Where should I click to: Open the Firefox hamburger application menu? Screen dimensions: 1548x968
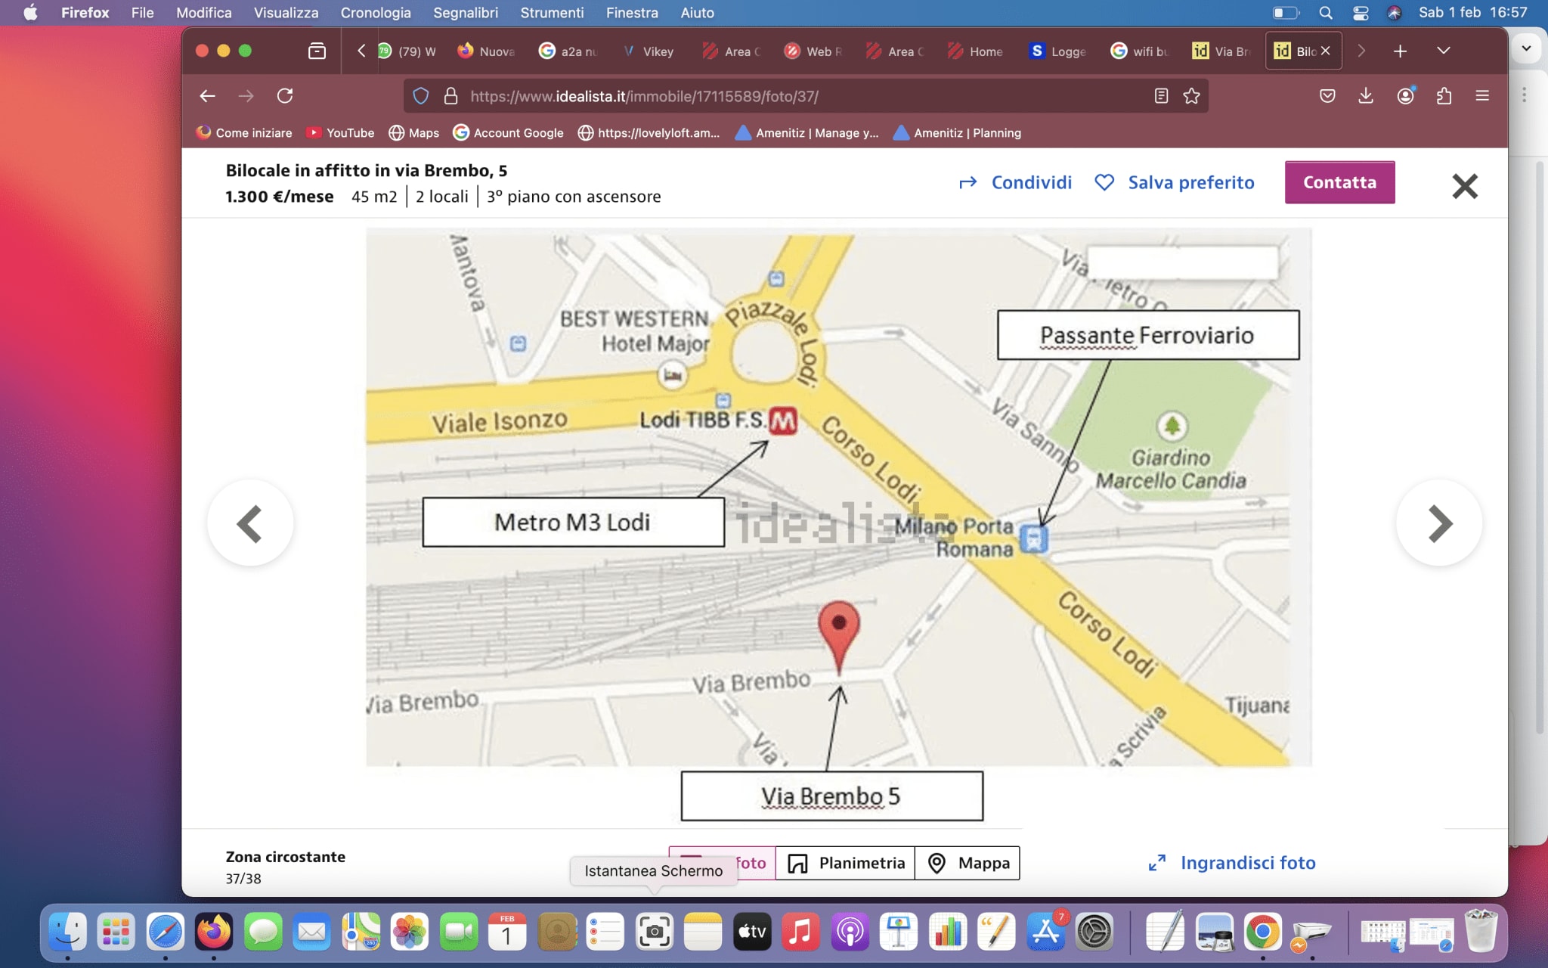click(1482, 96)
